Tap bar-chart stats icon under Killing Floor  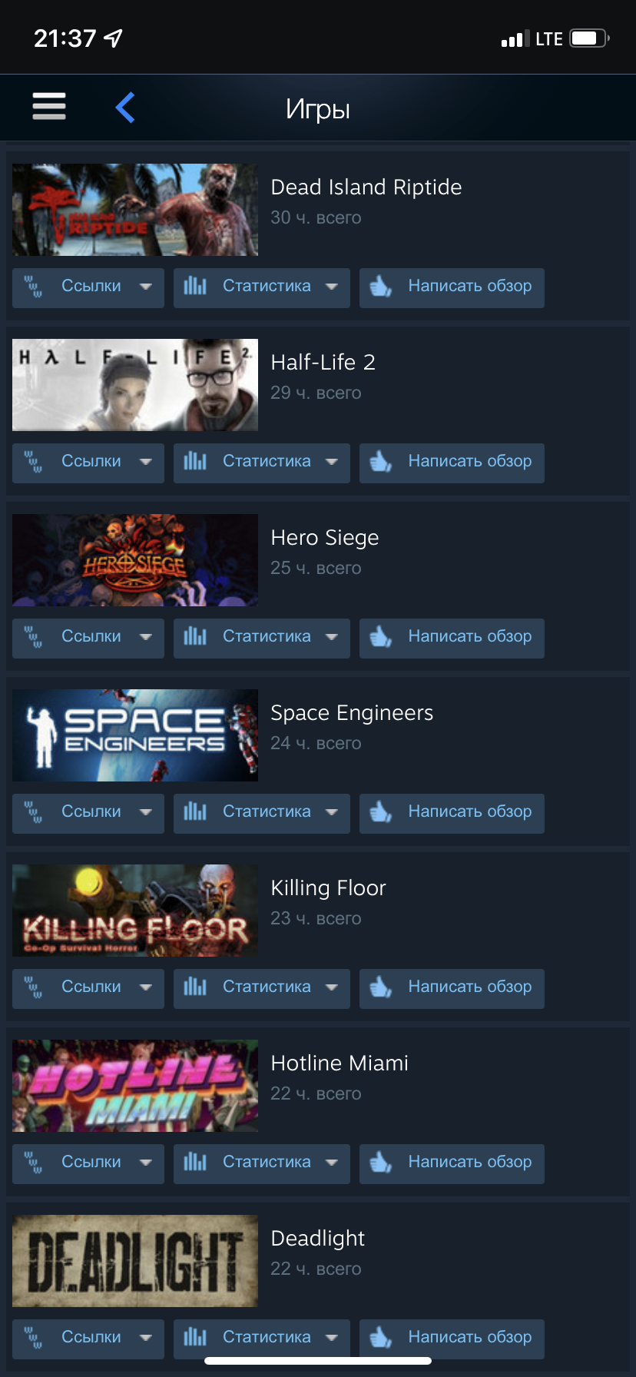pyautogui.click(x=195, y=987)
